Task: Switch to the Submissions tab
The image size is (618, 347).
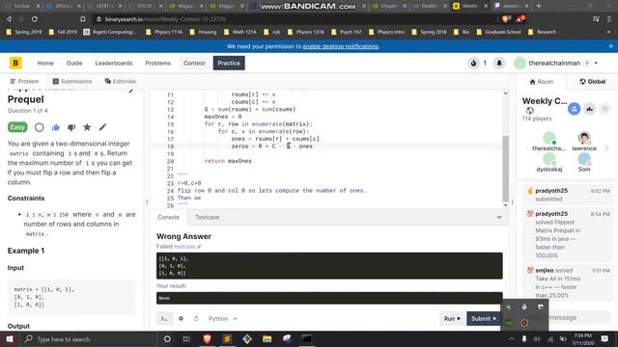Action: [x=72, y=81]
